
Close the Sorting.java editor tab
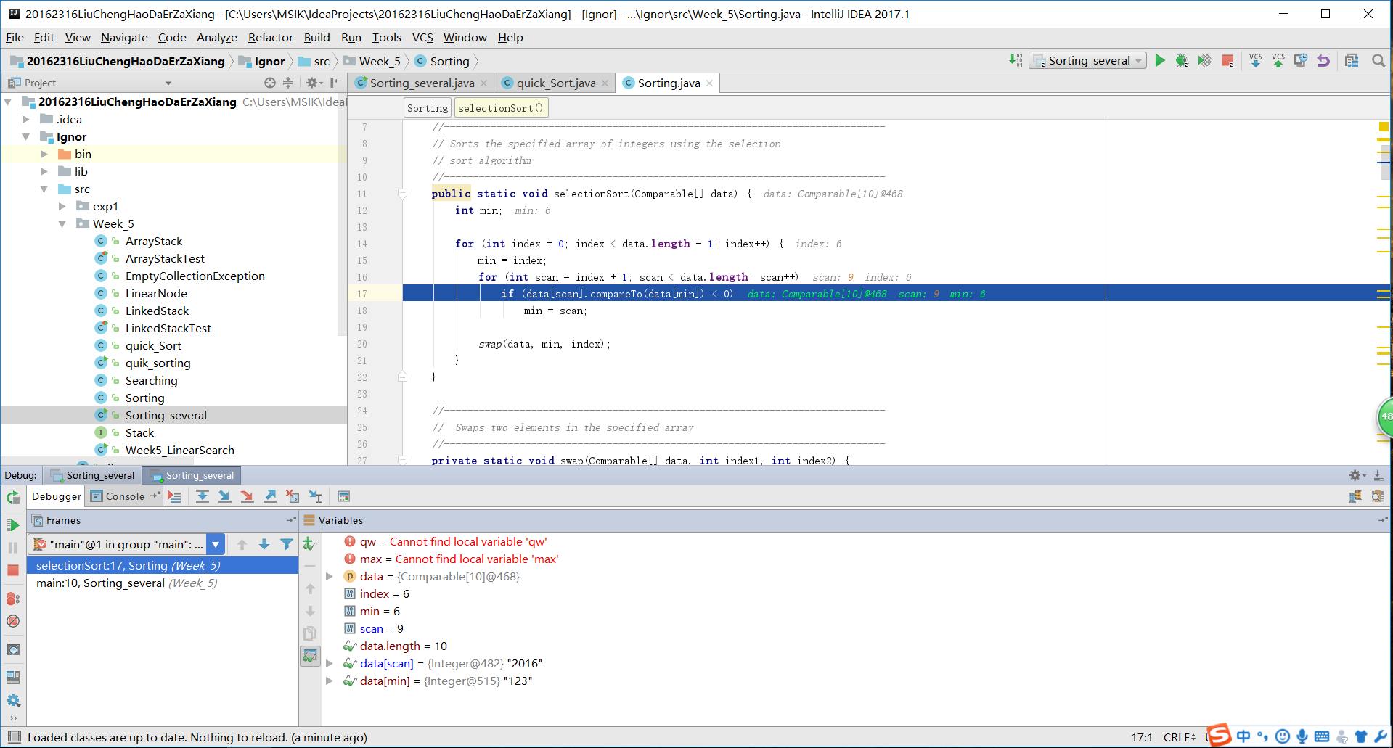click(x=709, y=83)
